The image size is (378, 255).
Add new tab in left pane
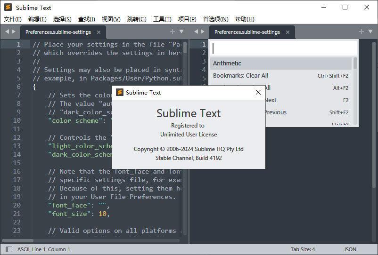pyautogui.click(x=172, y=32)
